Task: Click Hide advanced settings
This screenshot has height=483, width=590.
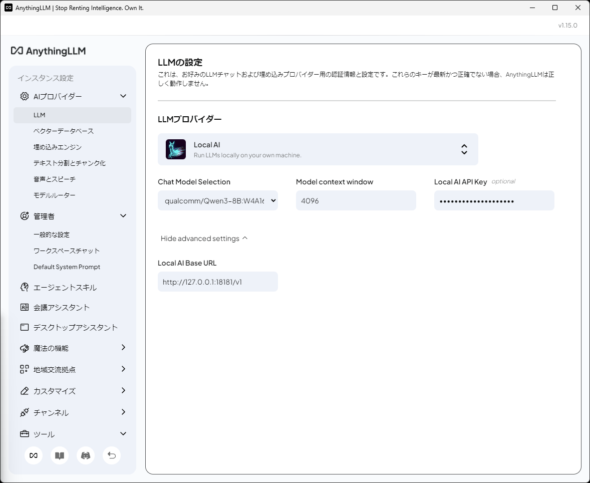Action: 204,238
